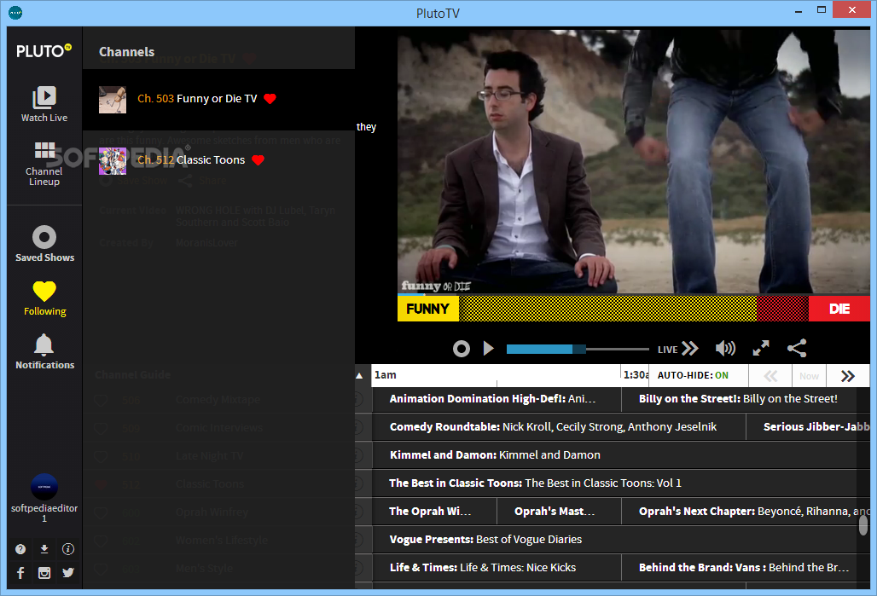This screenshot has height=596, width=877.
Task: Select Ch. 503 Funny or Die TV
Action: 218,100
